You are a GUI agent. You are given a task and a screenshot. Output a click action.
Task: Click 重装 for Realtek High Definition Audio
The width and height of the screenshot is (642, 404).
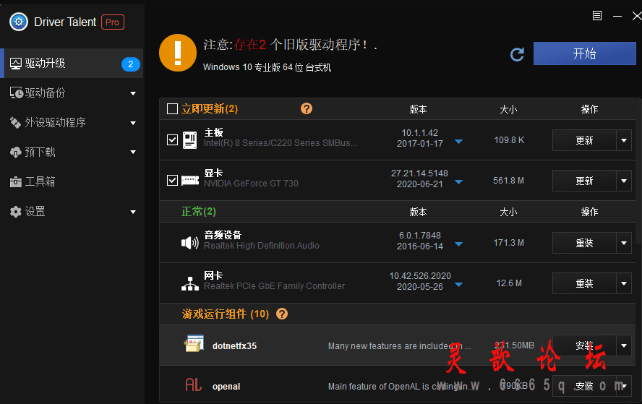(x=584, y=243)
